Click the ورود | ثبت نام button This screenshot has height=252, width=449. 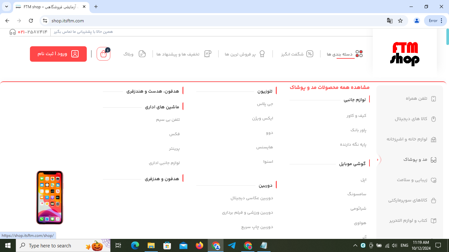click(x=58, y=54)
